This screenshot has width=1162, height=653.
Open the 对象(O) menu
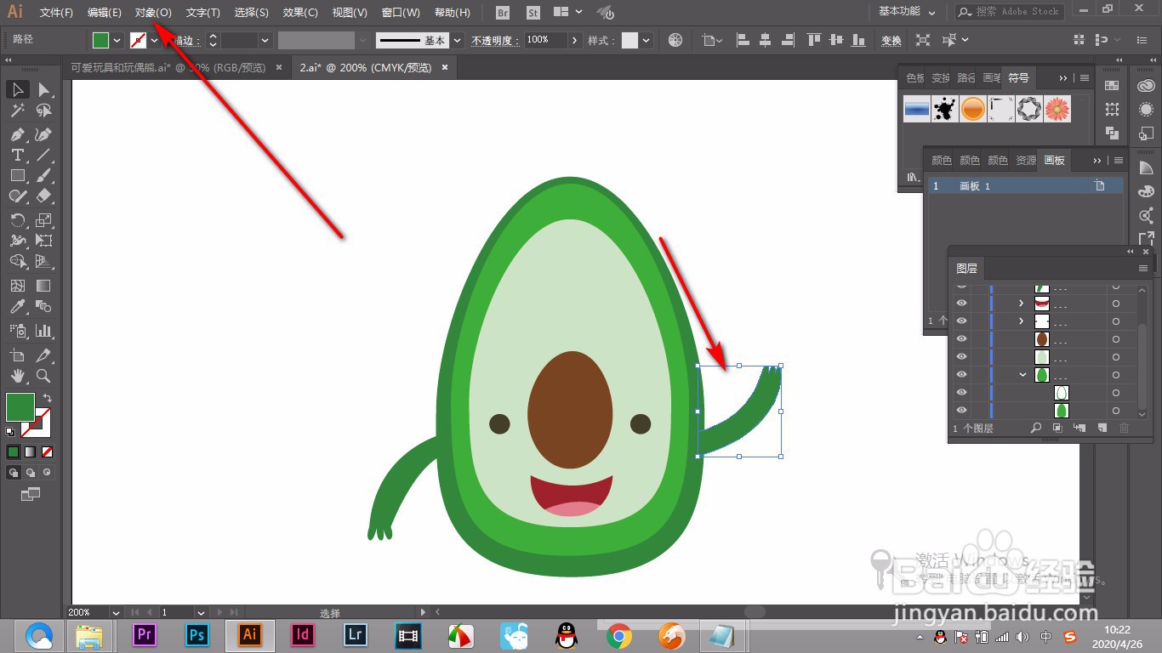(153, 13)
